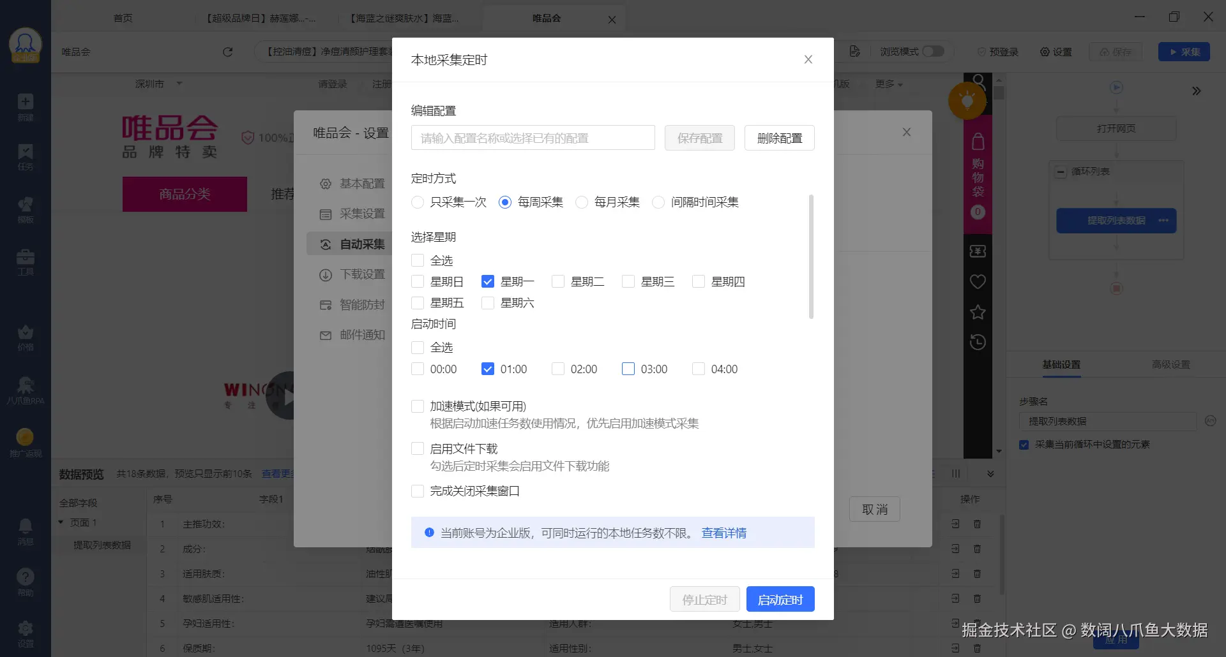This screenshot has width=1226, height=657.
Task: Check the 03:00 start time checkbox
Action: click(628, 369)
